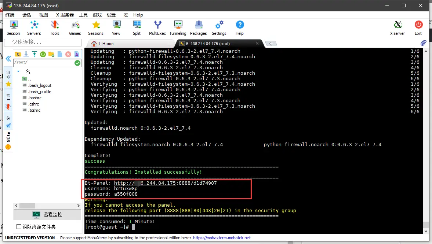Select the .bash_profile file
The height and width of the screenshot is (244, 432).
tap(37, 92)
